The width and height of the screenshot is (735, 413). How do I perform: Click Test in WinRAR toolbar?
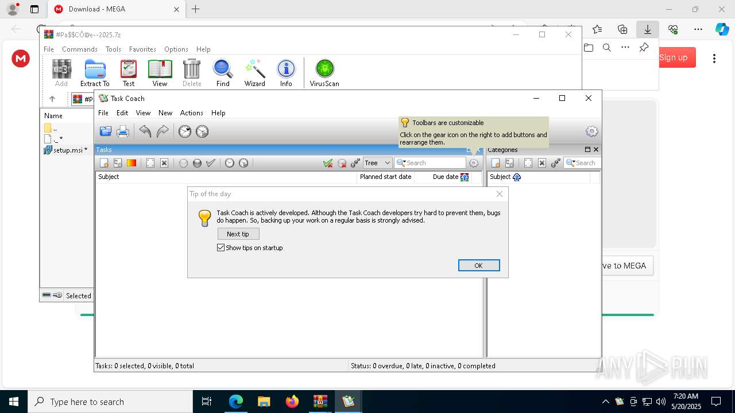pyautogui.click(x=129, y=73)
